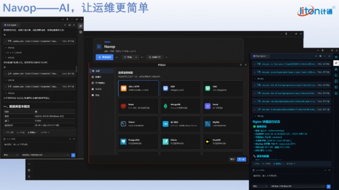Select the Serial connection card
This screenshot has height=190, width=339.
tap(223, 106)
